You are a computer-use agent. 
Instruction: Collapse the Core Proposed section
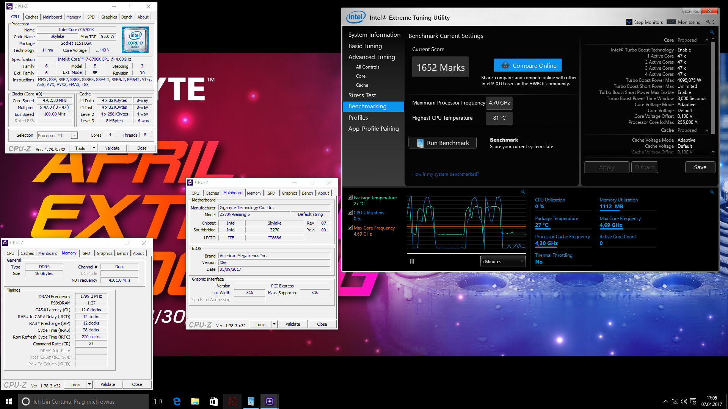click(x=707, y=40)
